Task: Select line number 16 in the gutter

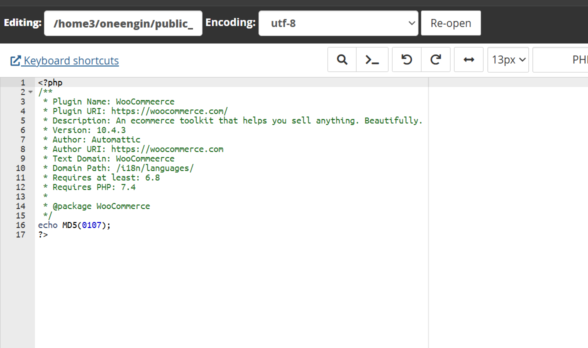Action: point(20,225)
